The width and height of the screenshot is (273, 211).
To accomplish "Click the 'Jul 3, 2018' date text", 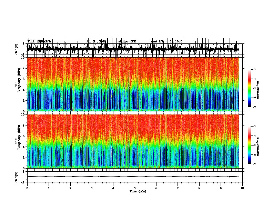I will [x=96, y=41].
